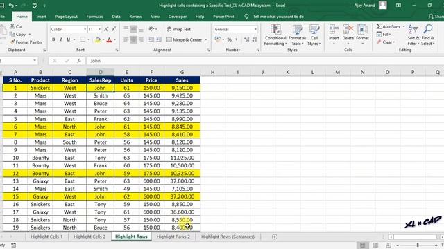Open Font group dialog launcher
This screenshot has width=444, height=249.
point(117,50)
